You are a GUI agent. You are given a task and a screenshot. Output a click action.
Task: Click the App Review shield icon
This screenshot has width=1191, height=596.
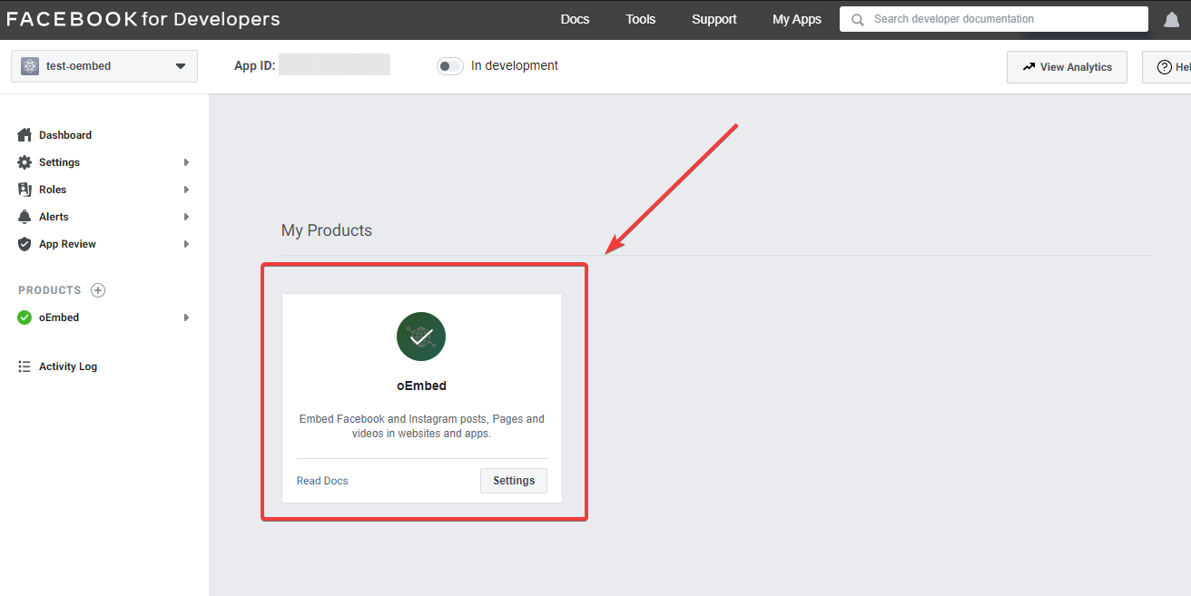25,243
